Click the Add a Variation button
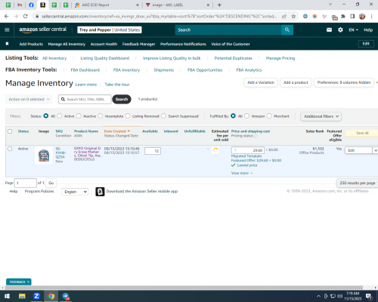 (261, 82)
